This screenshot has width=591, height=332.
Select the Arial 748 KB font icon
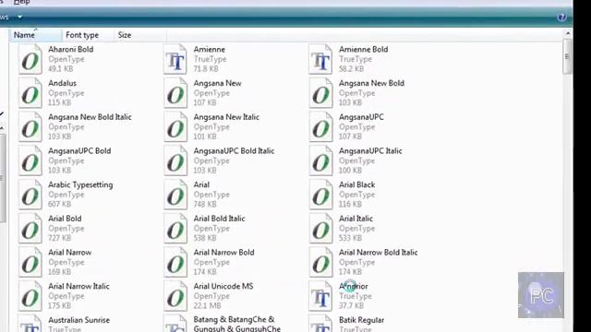[x=175, y=195]
